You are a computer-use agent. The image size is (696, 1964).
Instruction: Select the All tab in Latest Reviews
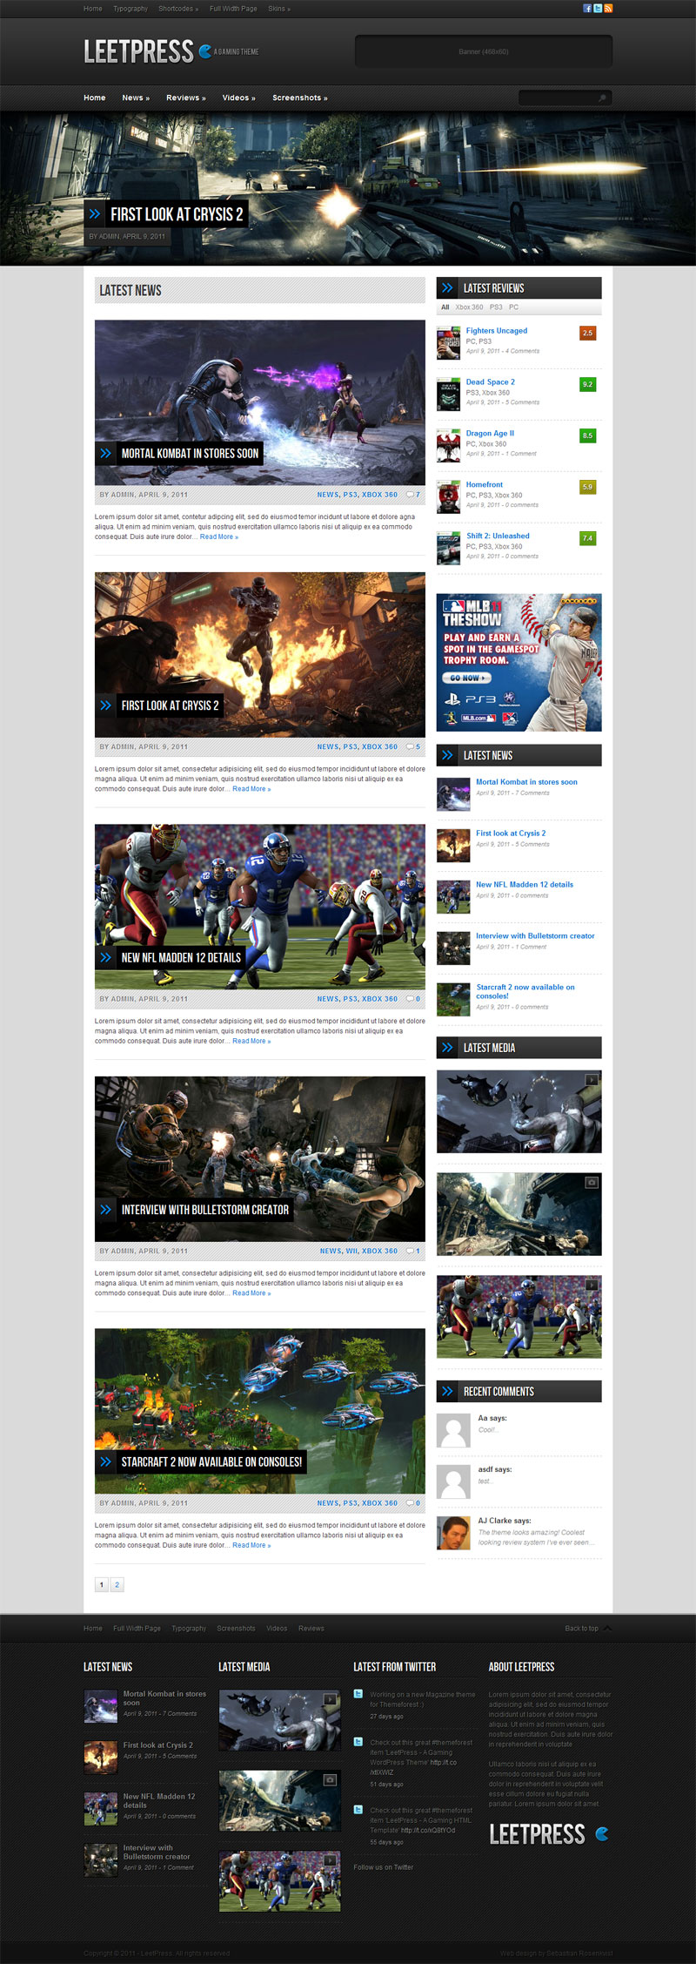(x=445, y=307)
